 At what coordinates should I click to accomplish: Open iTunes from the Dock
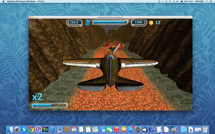pos(117,129)
